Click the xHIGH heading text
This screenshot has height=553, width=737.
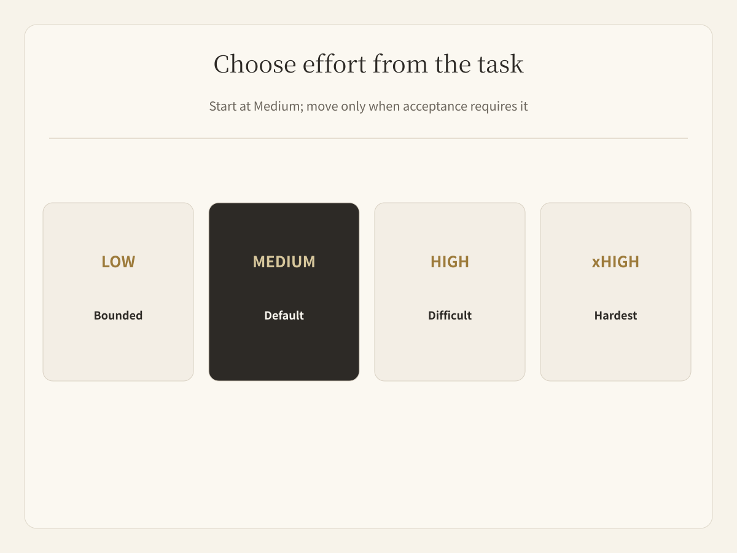(x=615, y=262)
